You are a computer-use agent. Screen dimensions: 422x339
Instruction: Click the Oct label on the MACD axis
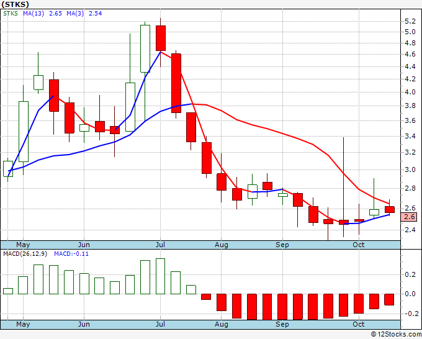tap(359, 324)
